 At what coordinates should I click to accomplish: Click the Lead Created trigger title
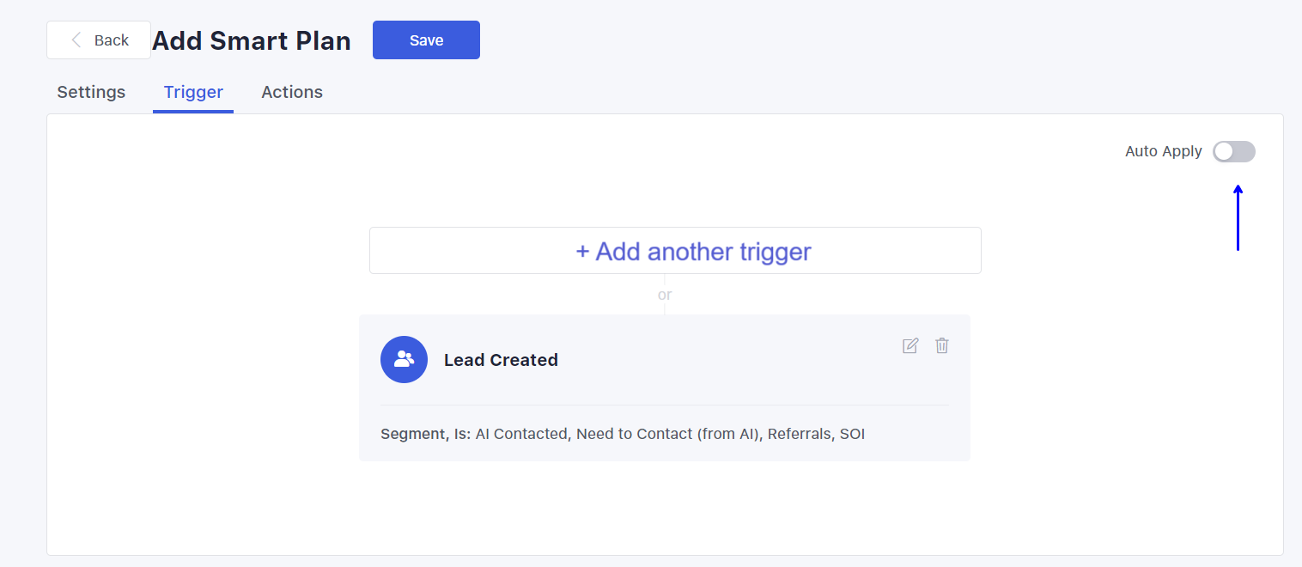[501, 360]
